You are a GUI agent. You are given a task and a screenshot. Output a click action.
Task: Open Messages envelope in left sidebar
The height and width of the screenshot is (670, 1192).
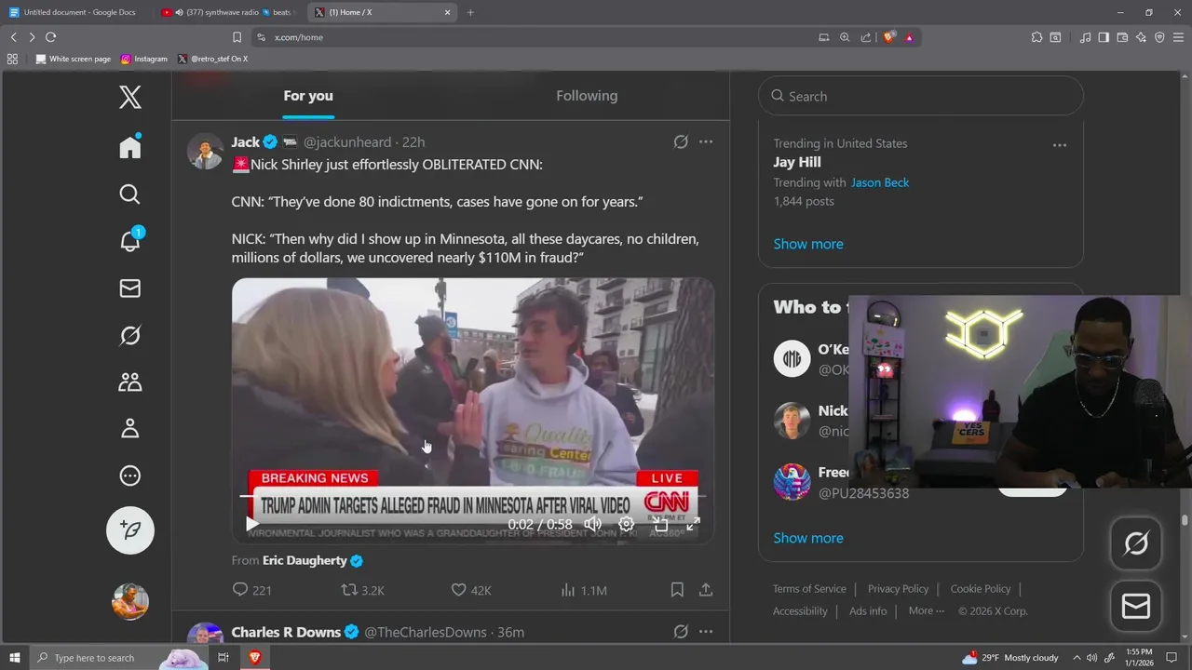point(130,288)
